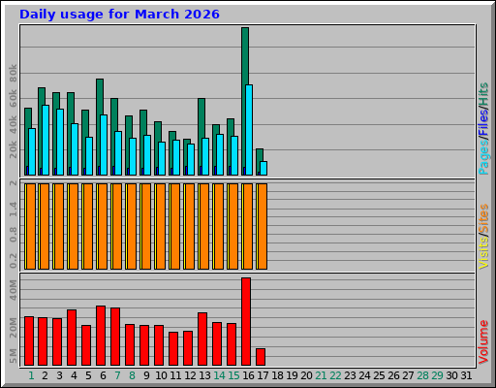Click the 40k y-axis label in hits chart

pos(13,124)
